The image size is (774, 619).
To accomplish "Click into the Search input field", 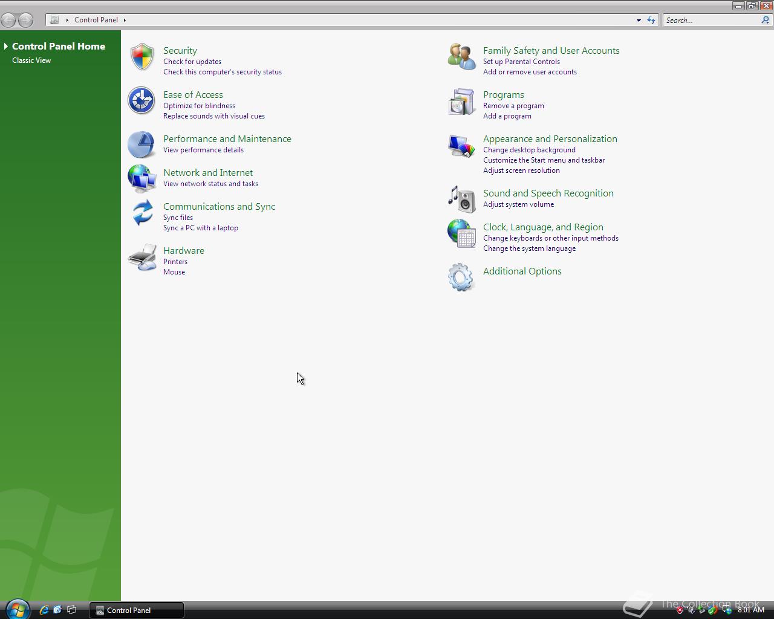I will [x=711, y=20].
